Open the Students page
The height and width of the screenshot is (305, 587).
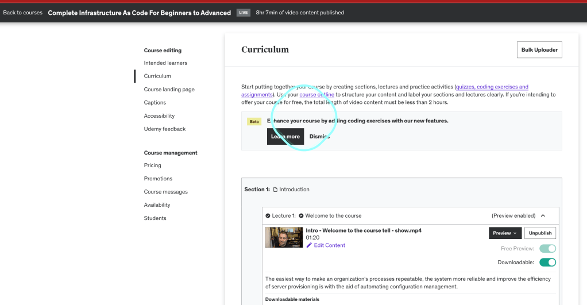155,218
